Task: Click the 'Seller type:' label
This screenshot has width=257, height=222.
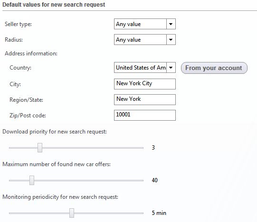Action: (x=18, y=24)
